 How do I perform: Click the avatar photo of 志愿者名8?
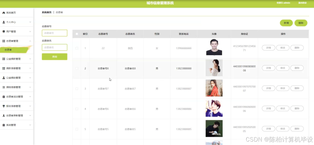214,68
